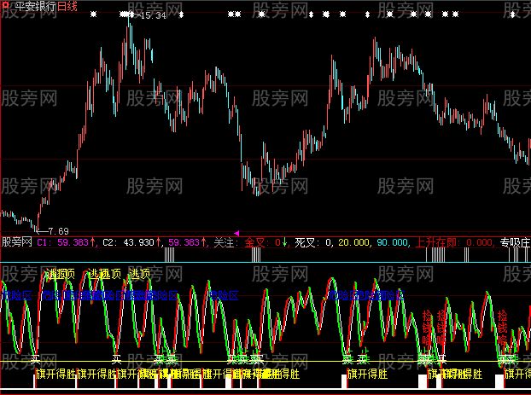Click the leftmost 买 buy signal
Viewport: 531px width, 395px height.
pos(35,359)
